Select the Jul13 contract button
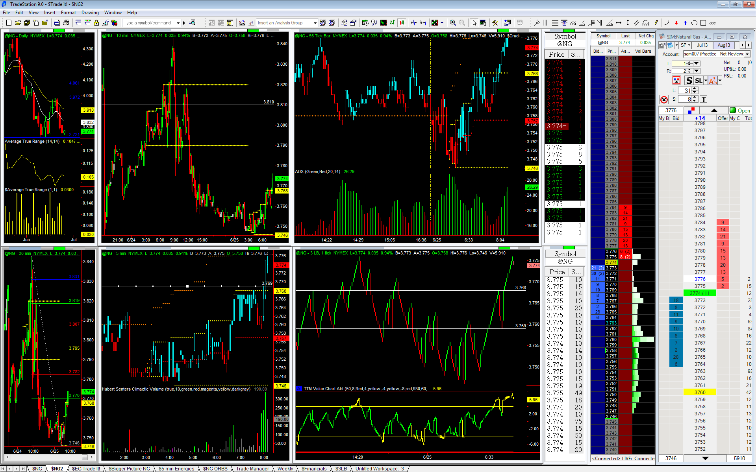This screenshot has width=756, height=472. 702,45
